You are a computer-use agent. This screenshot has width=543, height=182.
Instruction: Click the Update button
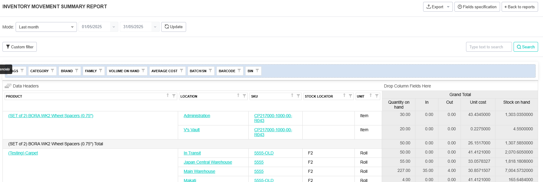[x=174, y=27]
